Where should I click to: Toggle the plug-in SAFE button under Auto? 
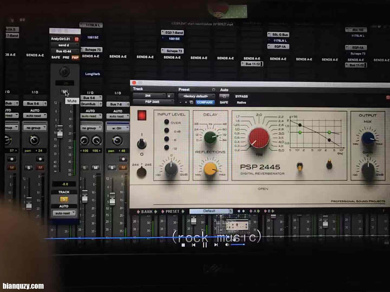pos(224,102)
